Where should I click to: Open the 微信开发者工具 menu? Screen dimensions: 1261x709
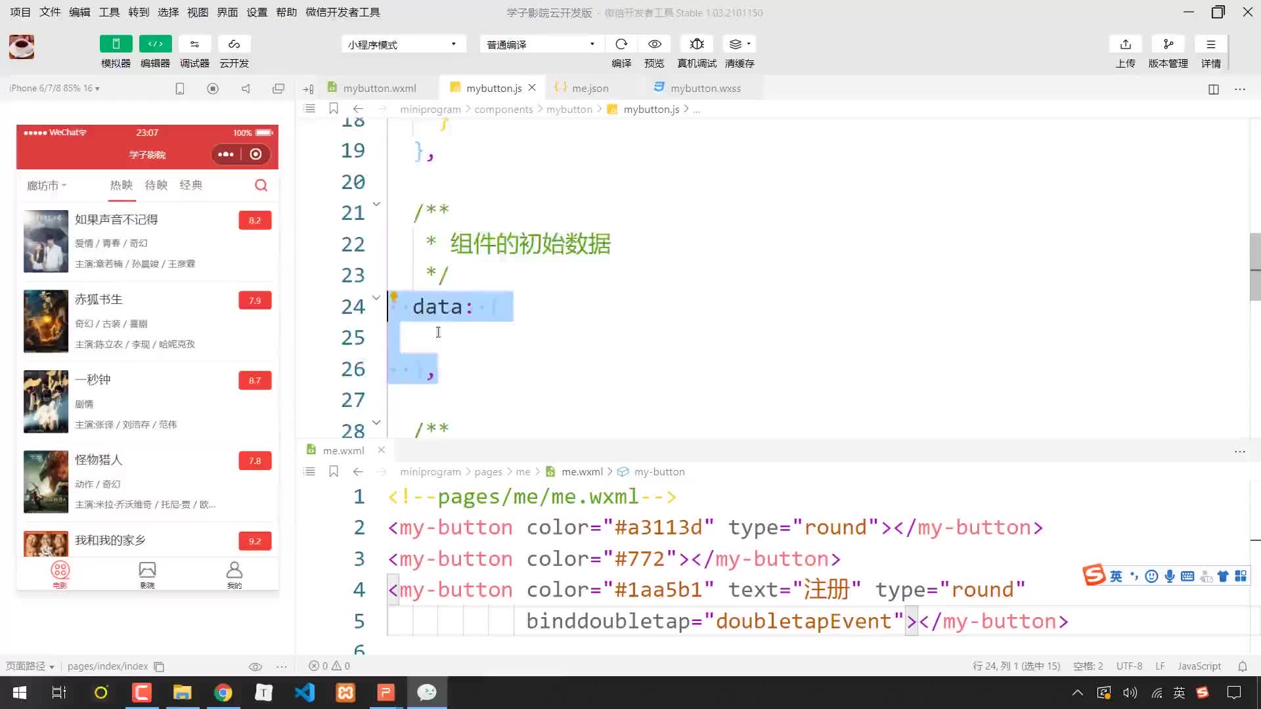[343, 12]
